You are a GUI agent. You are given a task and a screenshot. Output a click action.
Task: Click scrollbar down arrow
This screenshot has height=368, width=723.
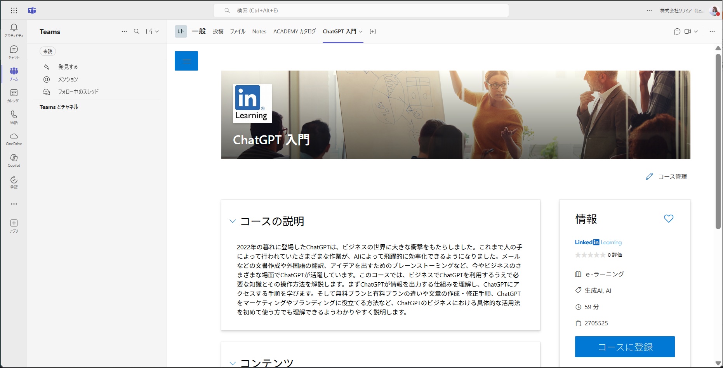pos(718,363)
